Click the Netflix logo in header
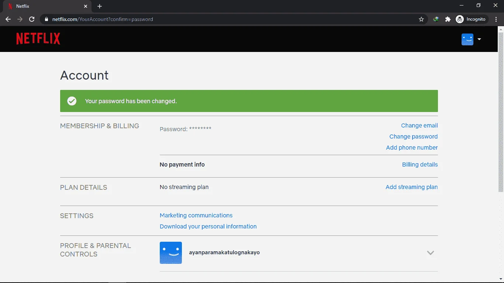 [x=38, y=39]
